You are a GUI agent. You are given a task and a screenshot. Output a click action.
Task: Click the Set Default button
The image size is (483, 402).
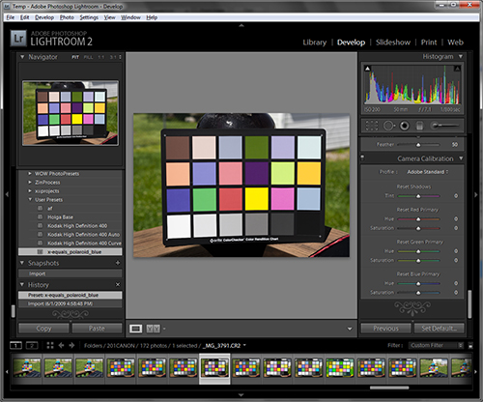(x=440, y=329)
